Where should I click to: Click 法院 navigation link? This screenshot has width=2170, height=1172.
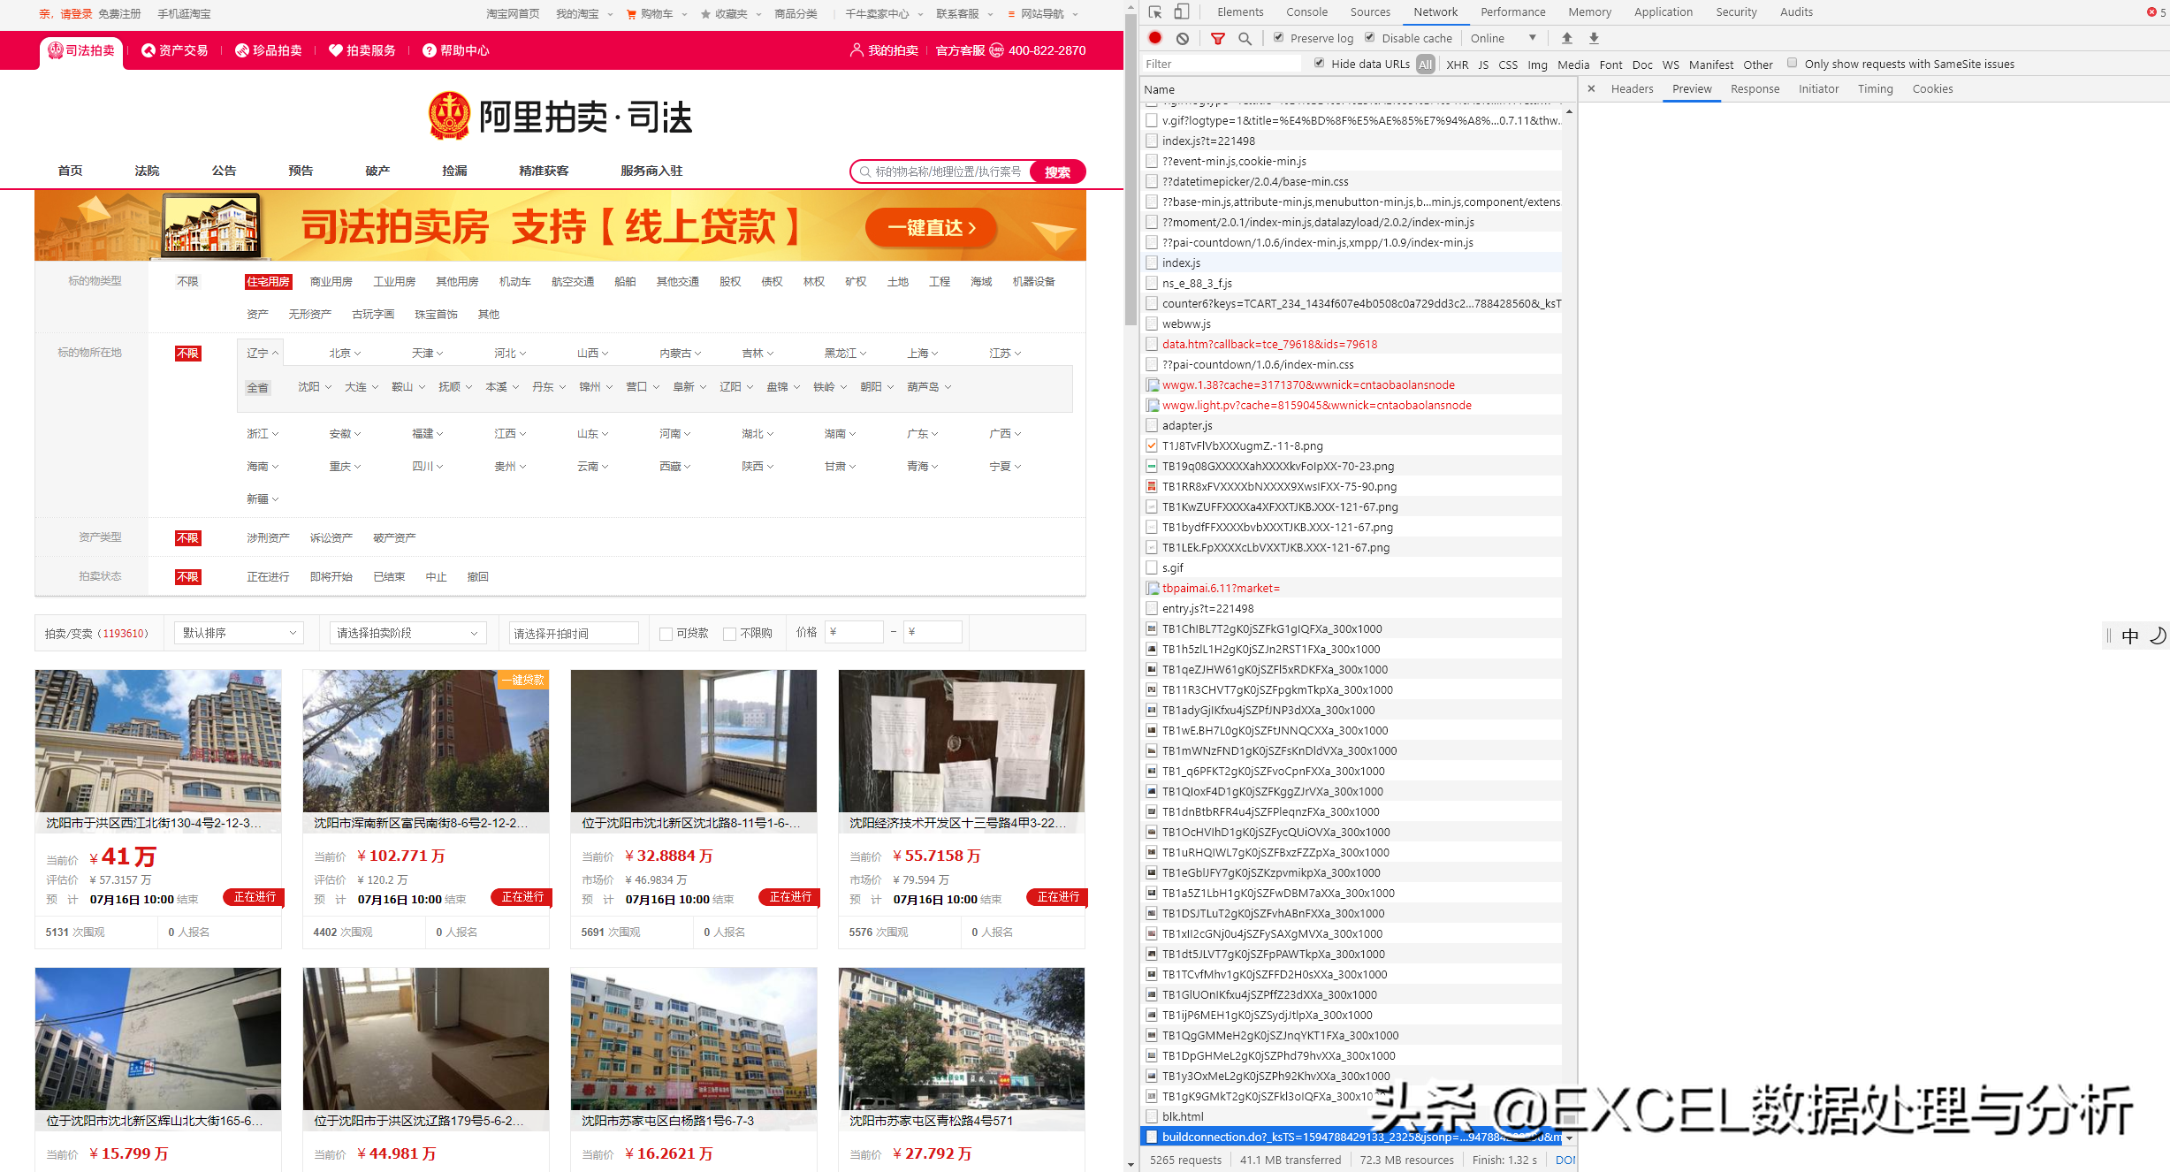pyautogui.click(x=147, y=171)
